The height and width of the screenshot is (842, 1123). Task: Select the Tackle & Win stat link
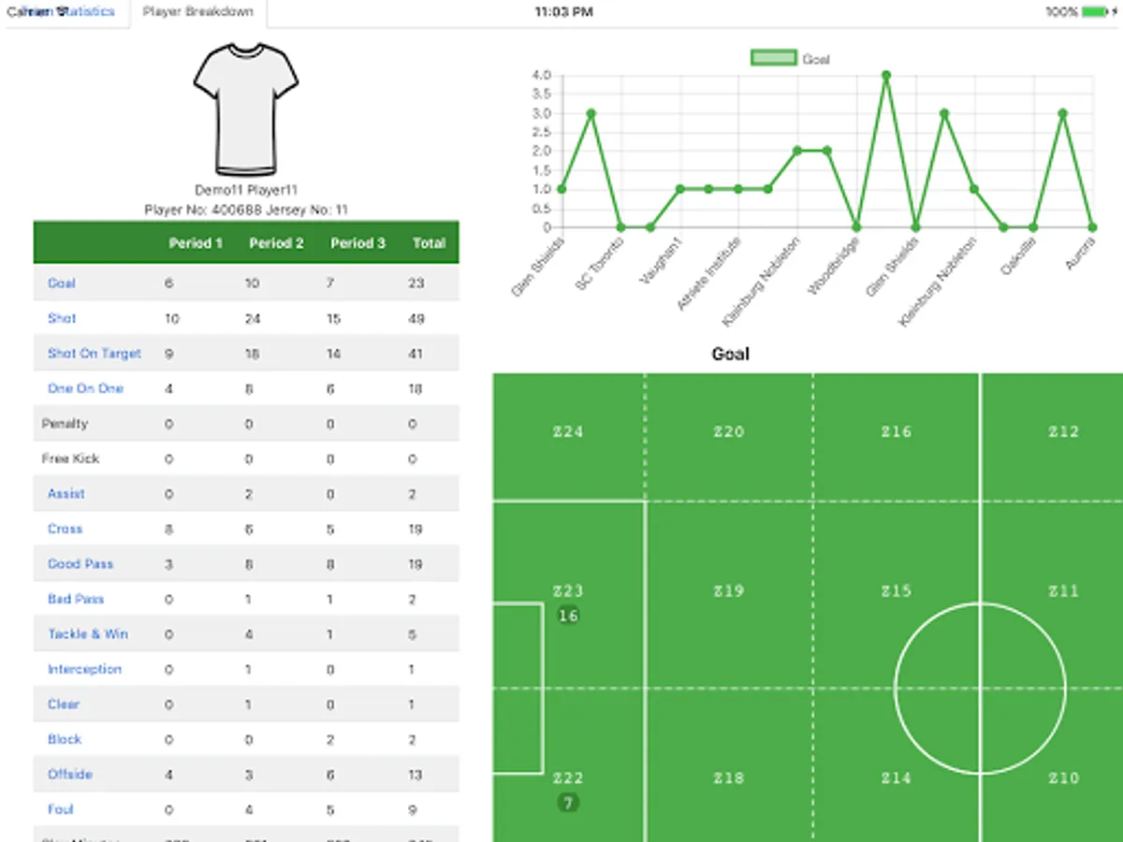click(x=87, y=633)
